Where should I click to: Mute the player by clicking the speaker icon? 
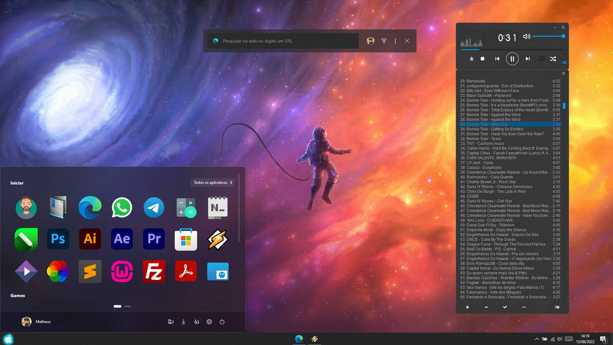(526, 36)
